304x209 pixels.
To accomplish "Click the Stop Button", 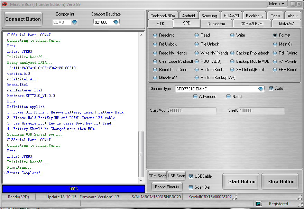I will pos(280,181).
